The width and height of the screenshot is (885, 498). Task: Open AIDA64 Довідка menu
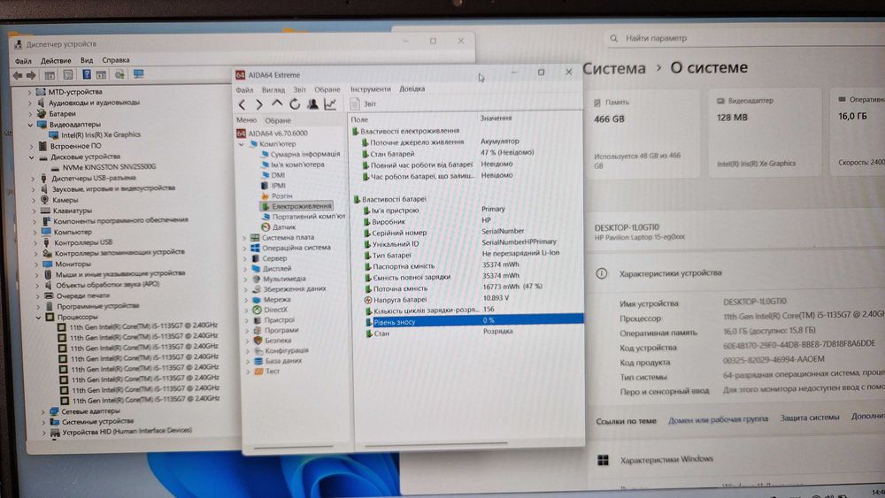[x=412, y=89]
